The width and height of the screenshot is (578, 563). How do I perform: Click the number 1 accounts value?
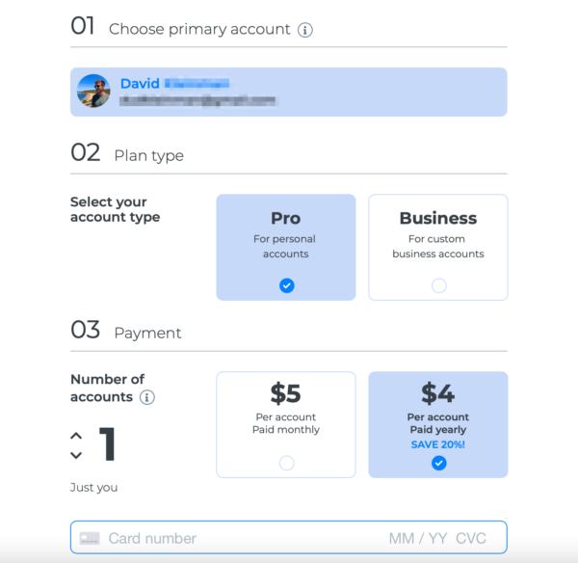tap(107, 443)
